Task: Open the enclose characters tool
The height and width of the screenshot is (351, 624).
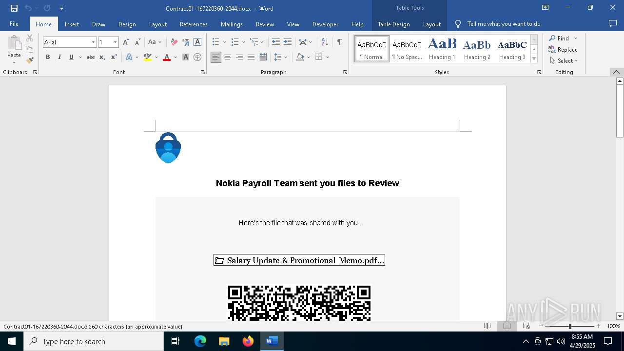Action: 197,57
